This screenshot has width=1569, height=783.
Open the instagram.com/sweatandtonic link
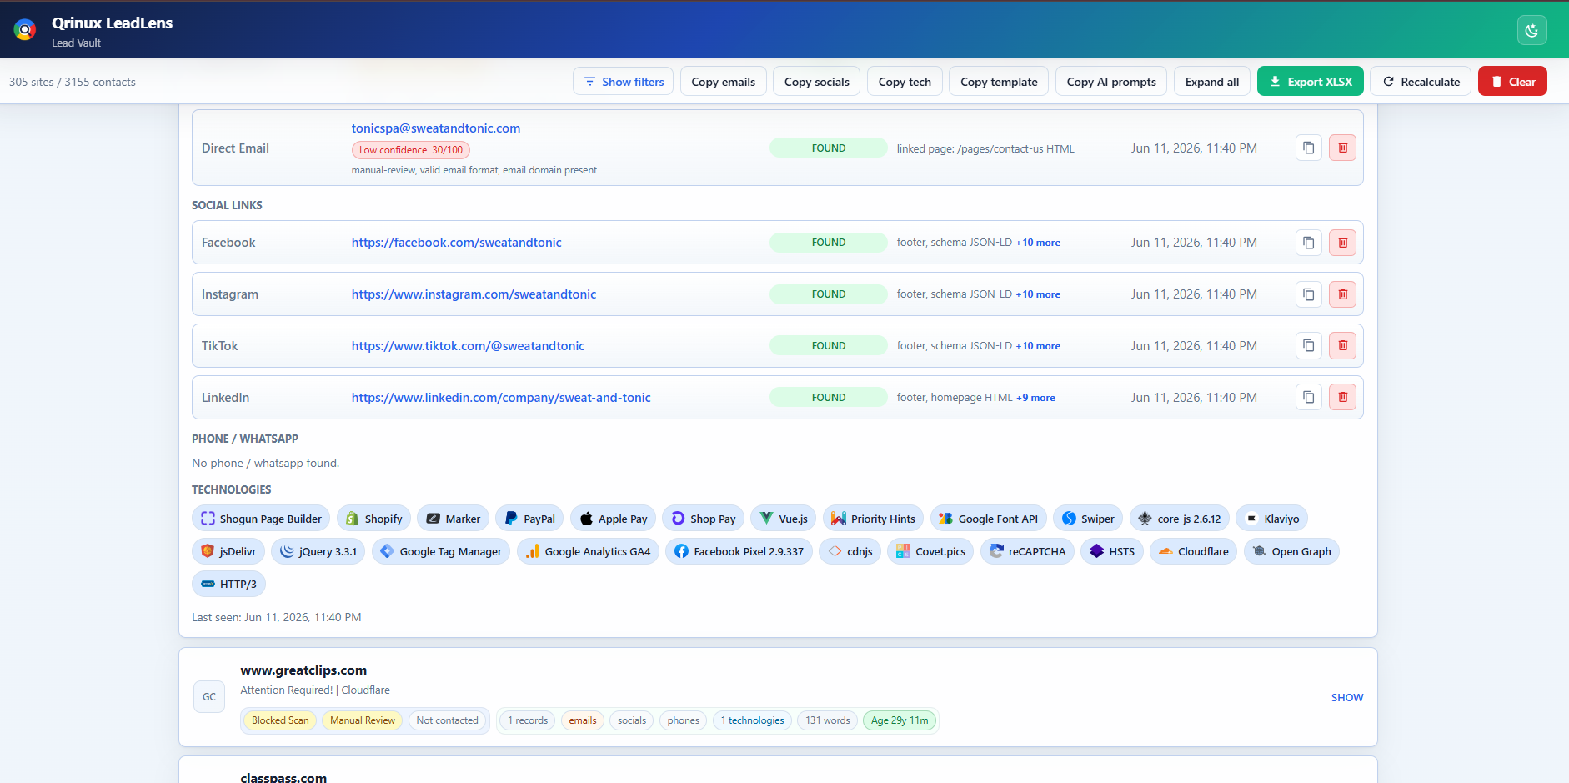click(x=474, y=294)
